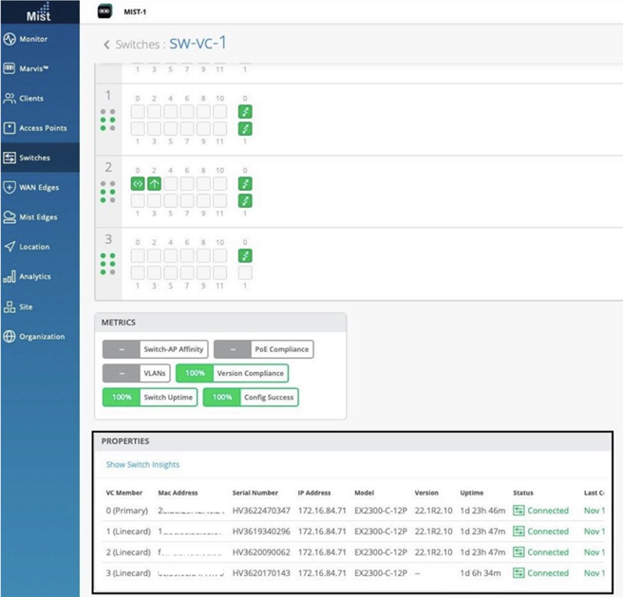This screenshot has width=623, height=597.
Task: Click the IP Address column header
Action: [x=314, y=493]
